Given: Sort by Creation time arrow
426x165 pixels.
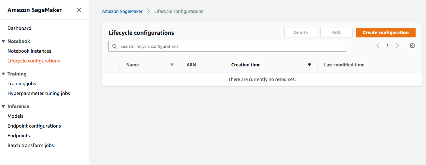Looking at the screenshot, I should (309, 65).
